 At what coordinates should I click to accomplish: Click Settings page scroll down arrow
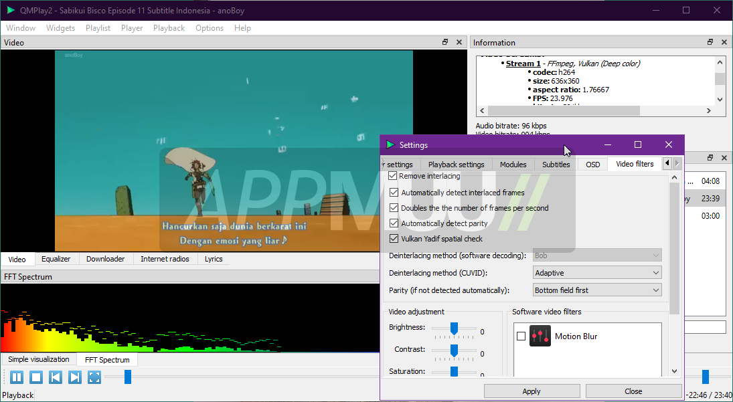(x=674, y=371)
